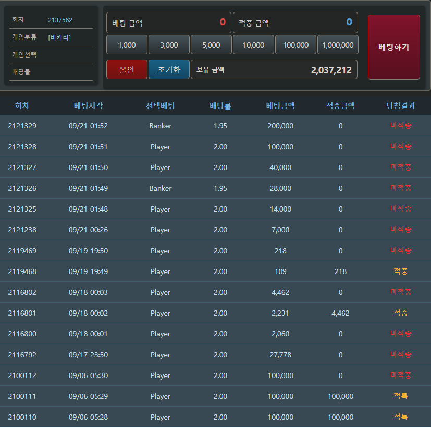Image resolution: width=431 pixels, height=428 pixels.
Task: Click the 베팅하기 bet button
Action: coord(393,47)
